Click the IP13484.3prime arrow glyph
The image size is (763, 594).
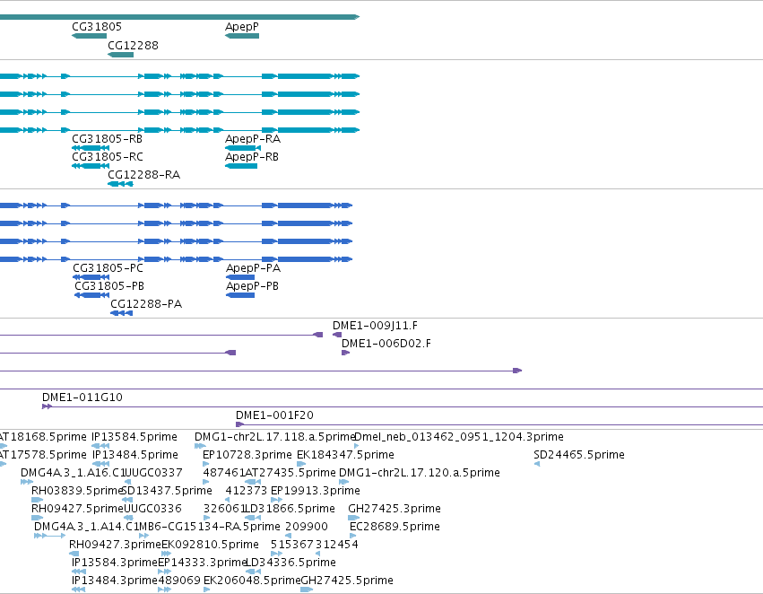tap(78, 590)
